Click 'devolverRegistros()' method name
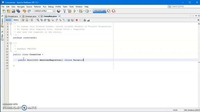The image size is (200, 112). (51, 60)
